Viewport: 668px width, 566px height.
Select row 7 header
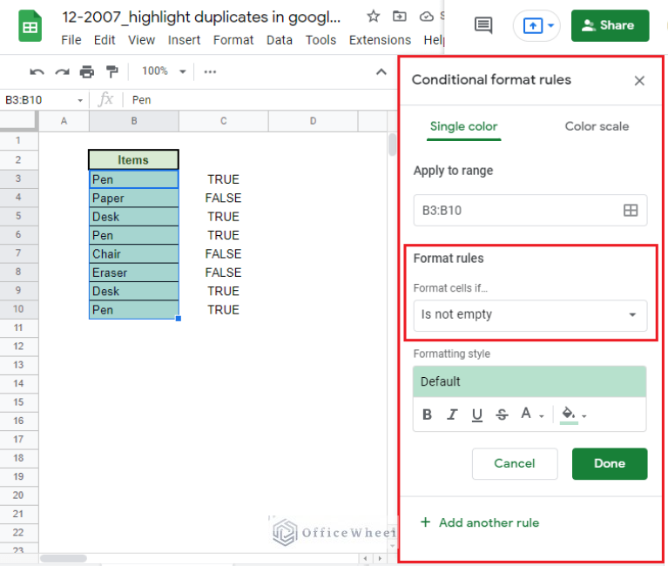click(x=19, y=253)
